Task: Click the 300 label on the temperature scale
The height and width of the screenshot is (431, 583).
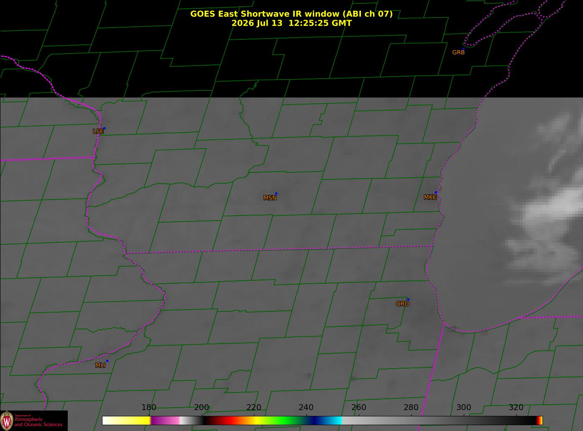Action: tap(463, 408)
